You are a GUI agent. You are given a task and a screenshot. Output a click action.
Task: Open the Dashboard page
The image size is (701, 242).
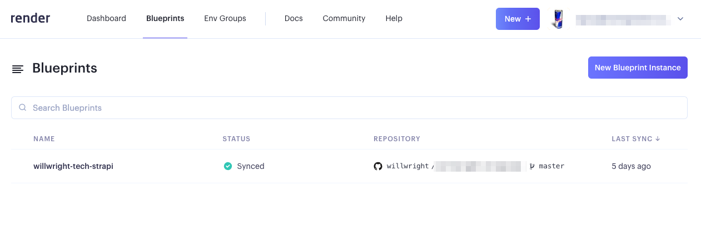point(106,18)
